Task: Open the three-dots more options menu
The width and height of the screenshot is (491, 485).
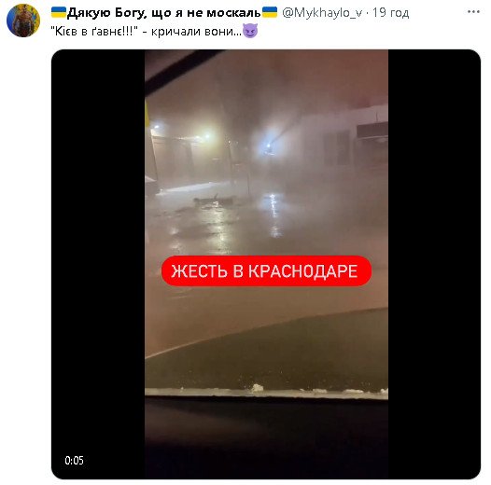Action: pyautogui.click(x=473, y=12)
